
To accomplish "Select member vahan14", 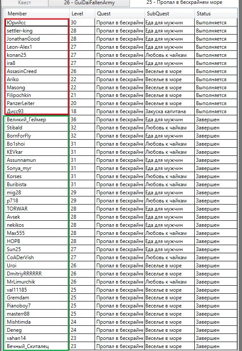I will tap(37, 338).
